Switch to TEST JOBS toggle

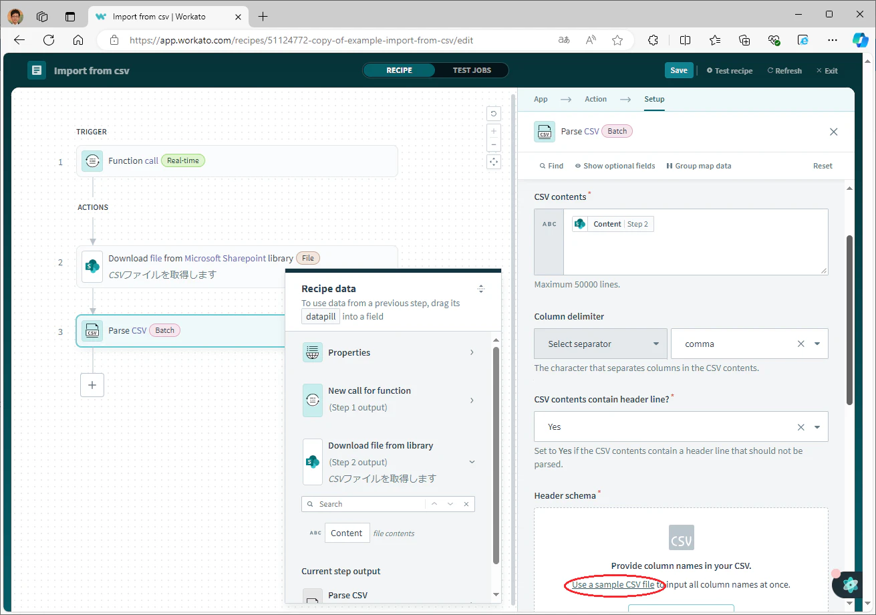[x=472, y=70]
